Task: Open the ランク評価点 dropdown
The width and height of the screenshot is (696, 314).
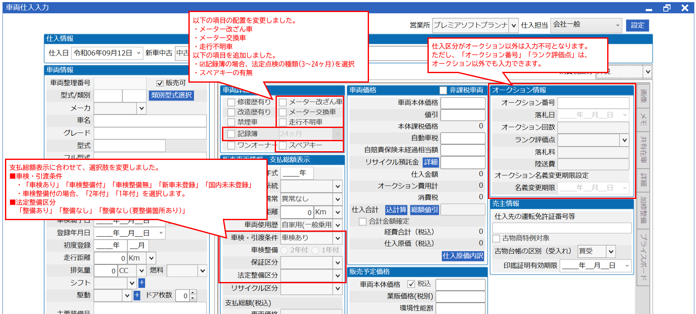Action: tap(625, 140)
